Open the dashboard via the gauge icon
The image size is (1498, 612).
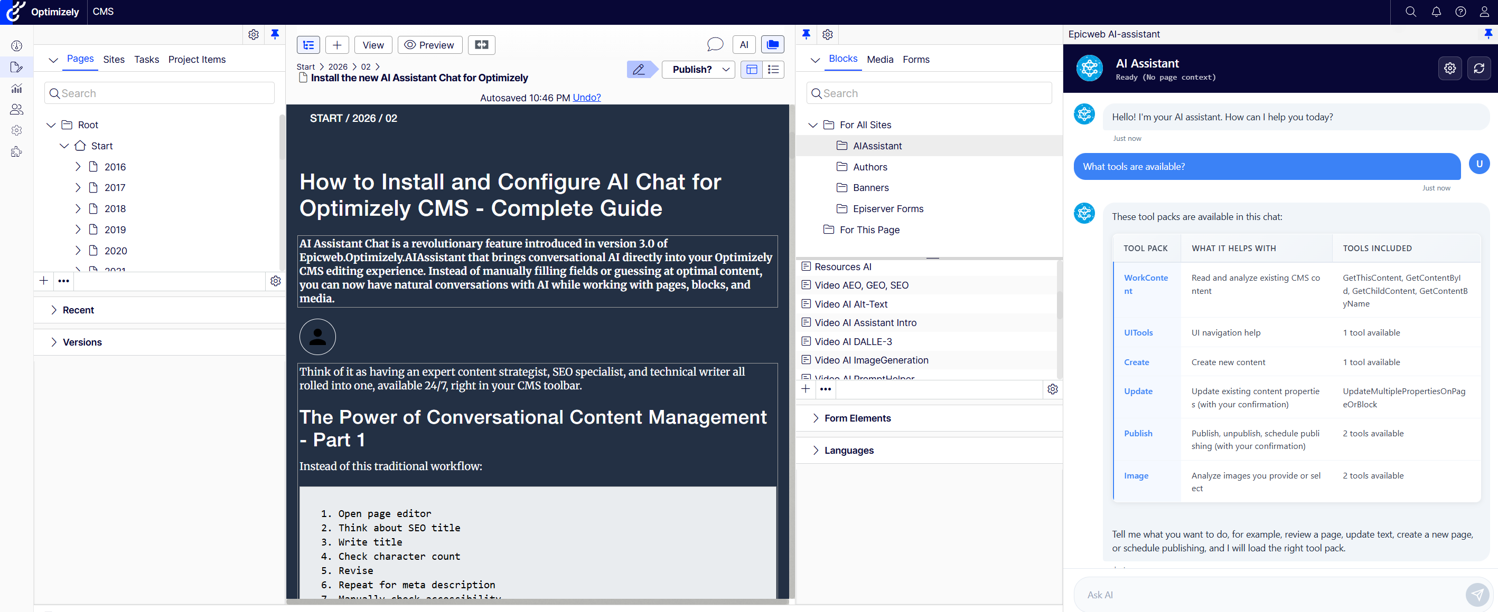[17, 45]
